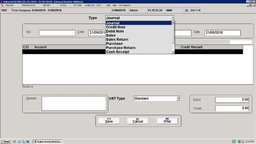Click the Balance label under grid
Viewport: 256px width, 144px height.
(28, 86)
